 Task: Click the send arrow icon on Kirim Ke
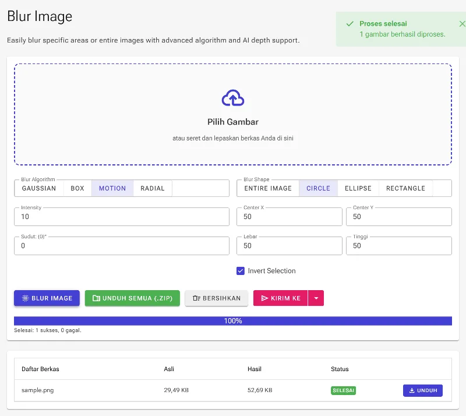coord(264,298)
